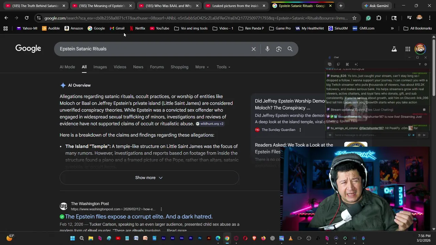436x245 pixels.
Task: Open options menu for The Sunday Guardian source
Action: pyautogui.click(x=300, y=130)
